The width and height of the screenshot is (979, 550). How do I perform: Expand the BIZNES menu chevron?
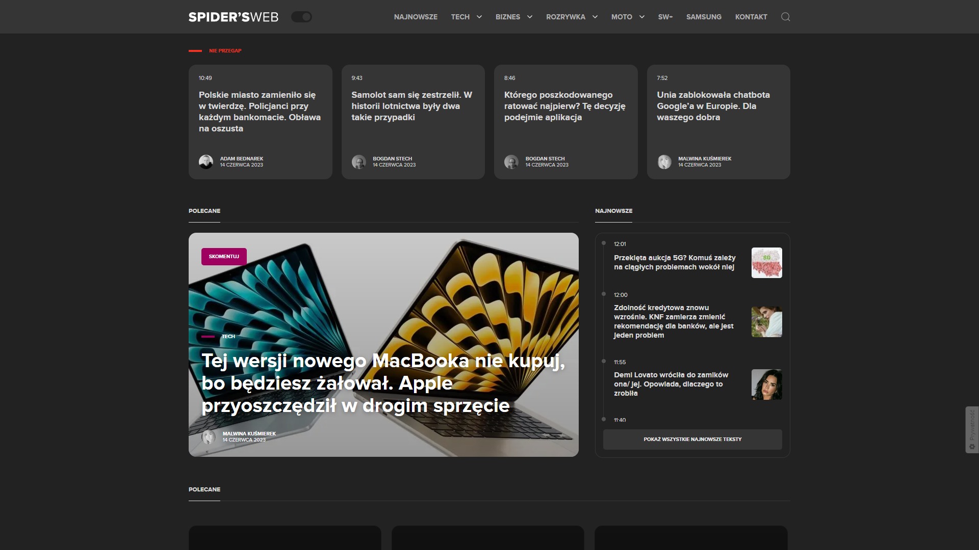(530, 17)
